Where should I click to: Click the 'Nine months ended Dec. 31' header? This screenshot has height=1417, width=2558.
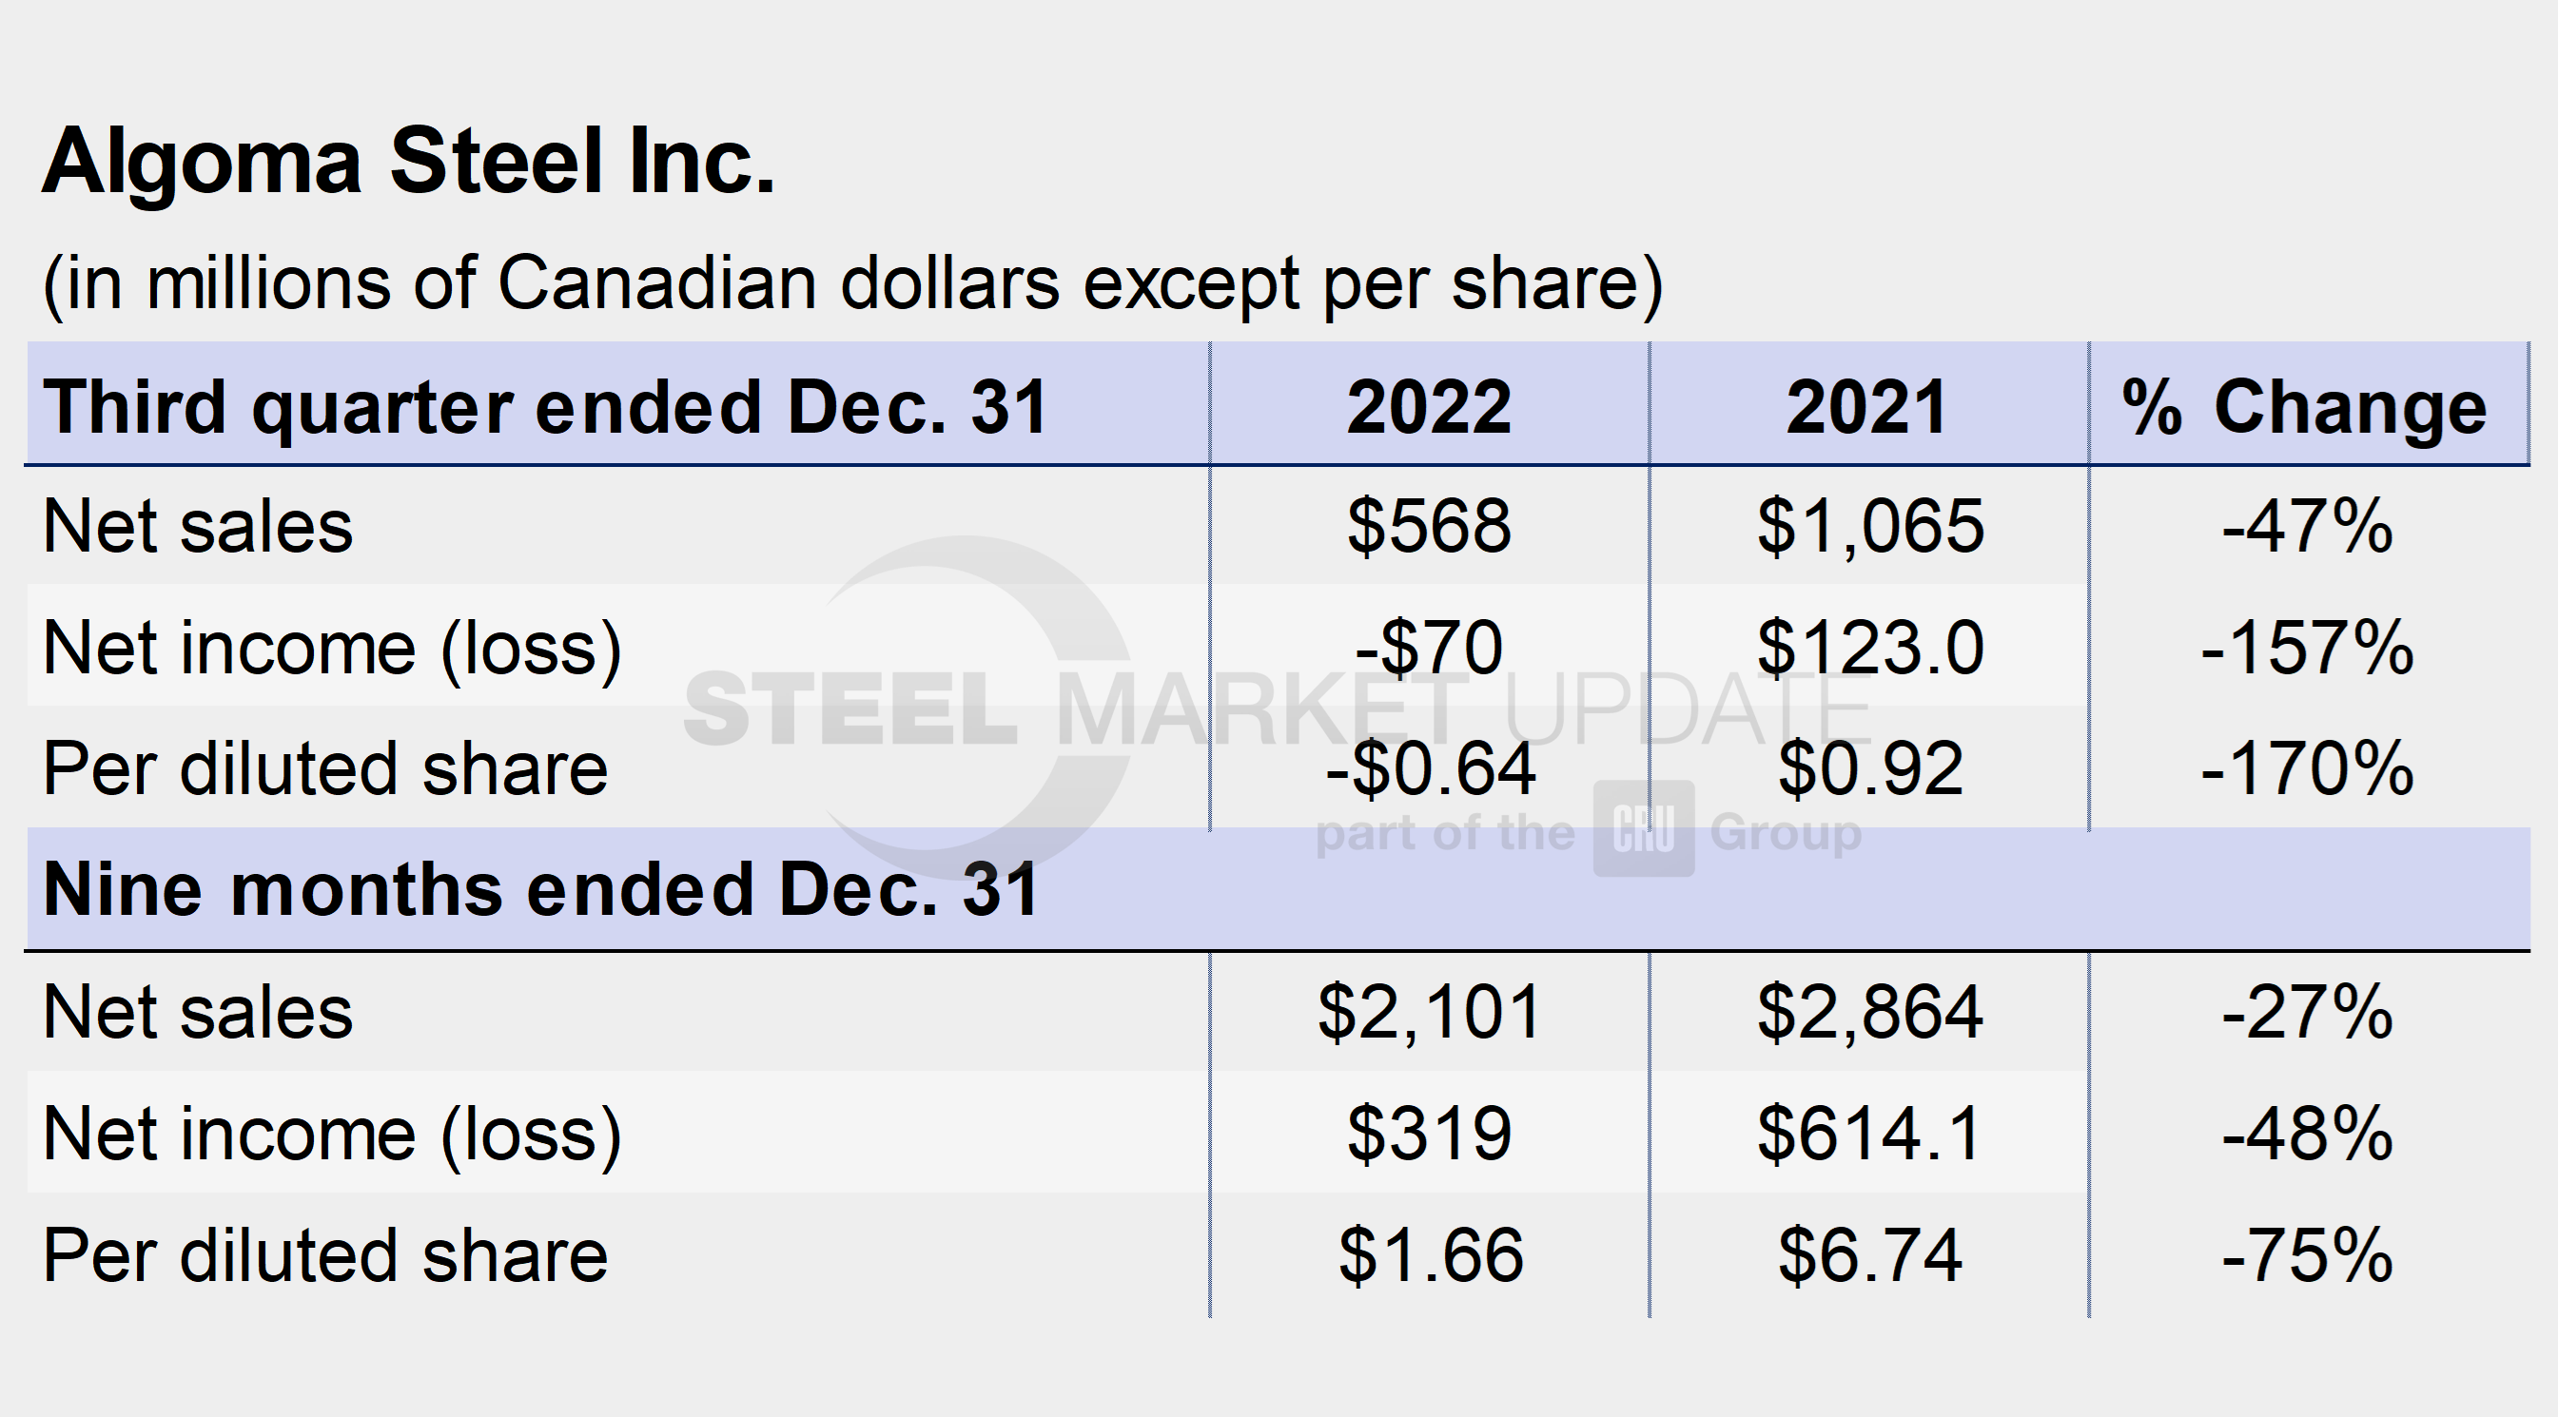541,889
